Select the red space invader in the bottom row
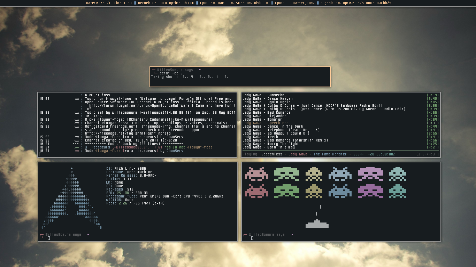 pyautogui.click(x=256, y=191)
